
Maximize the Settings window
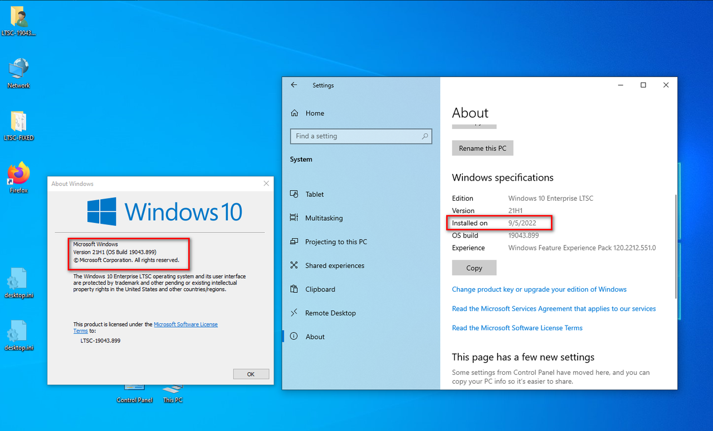coord(643,85)
